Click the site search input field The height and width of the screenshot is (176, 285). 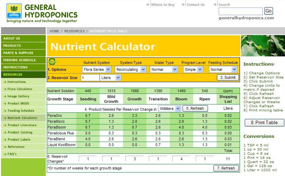pos(240,11)
